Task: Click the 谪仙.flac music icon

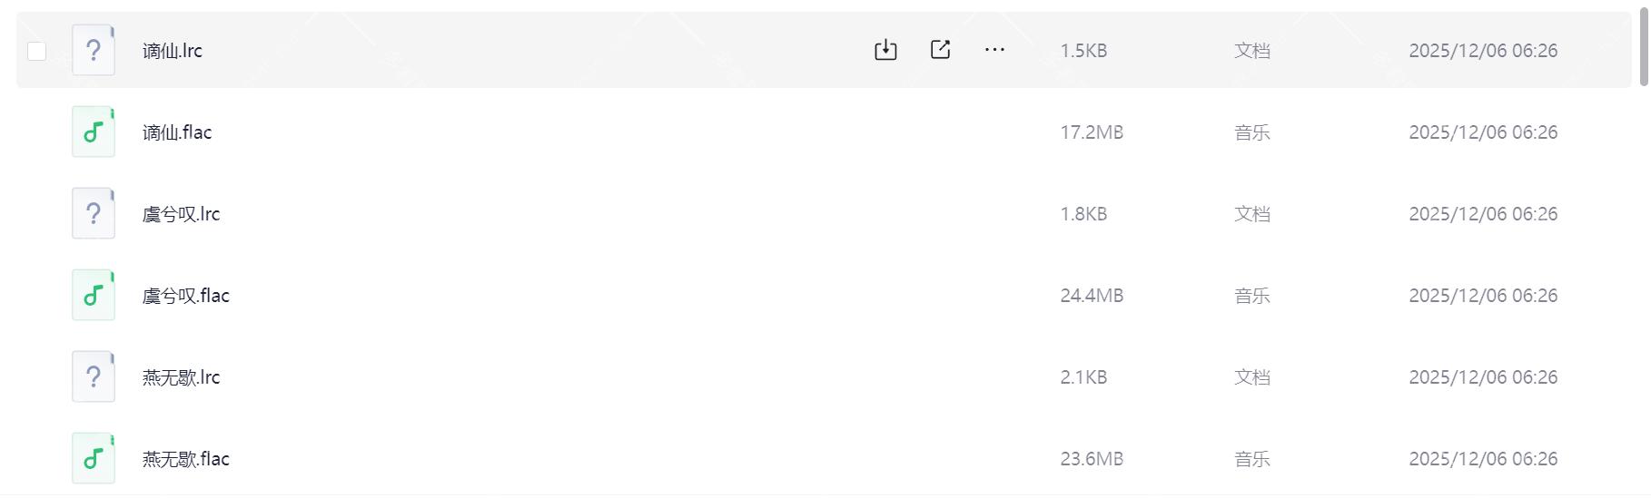Action: point(94,132)
